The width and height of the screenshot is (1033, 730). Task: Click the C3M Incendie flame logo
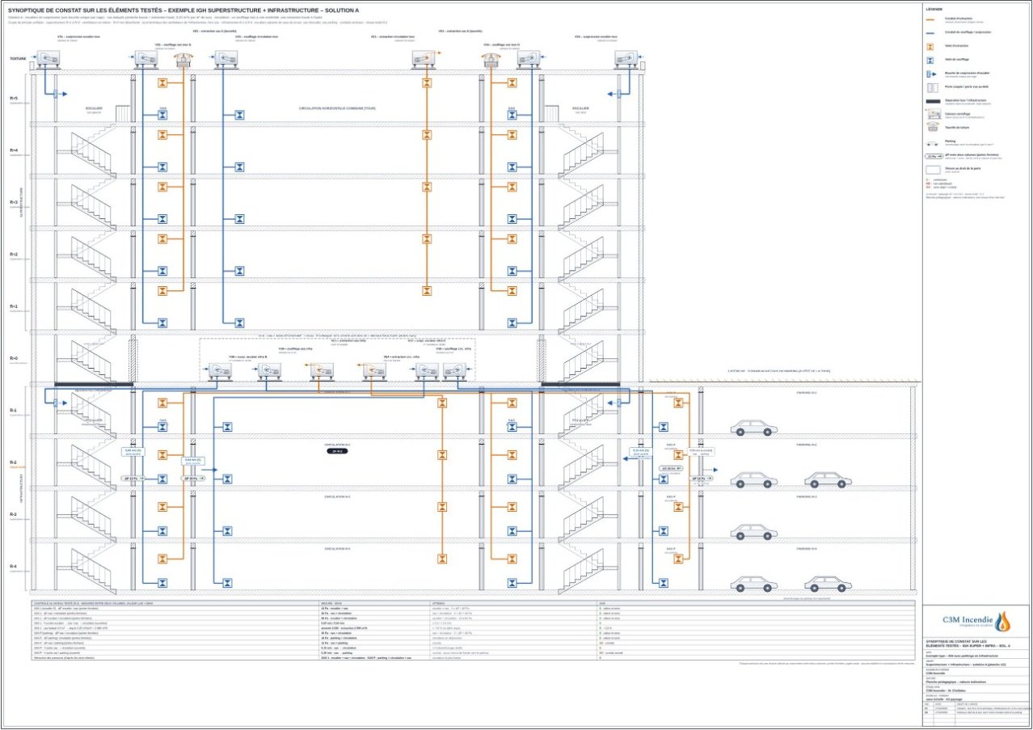tap(1002, 621)
